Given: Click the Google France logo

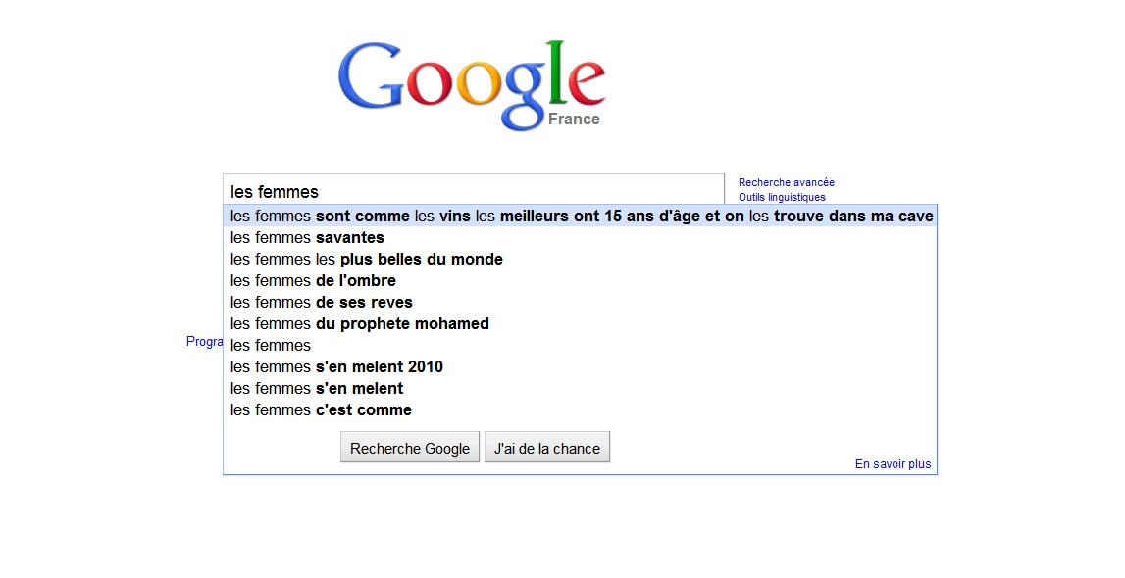Looking at the screenshot, I should [471, 83].
